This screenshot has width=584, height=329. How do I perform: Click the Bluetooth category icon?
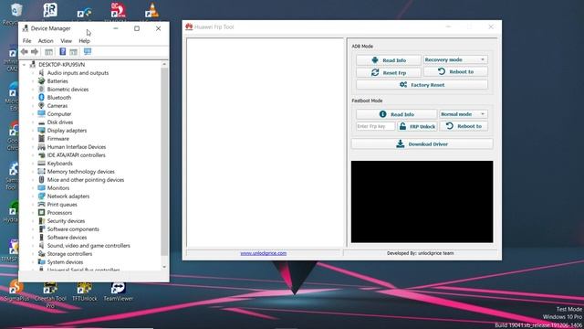41,98
